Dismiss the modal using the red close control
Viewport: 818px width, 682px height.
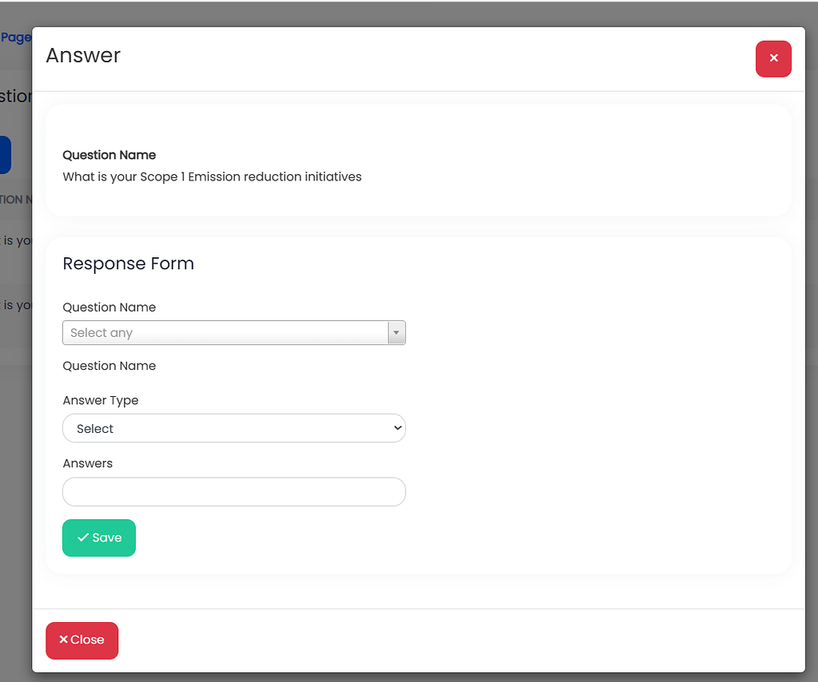click(x=773, y=58)
